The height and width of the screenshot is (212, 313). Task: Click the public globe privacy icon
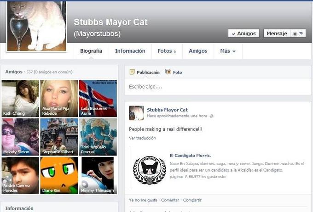[x=211, y=116]
